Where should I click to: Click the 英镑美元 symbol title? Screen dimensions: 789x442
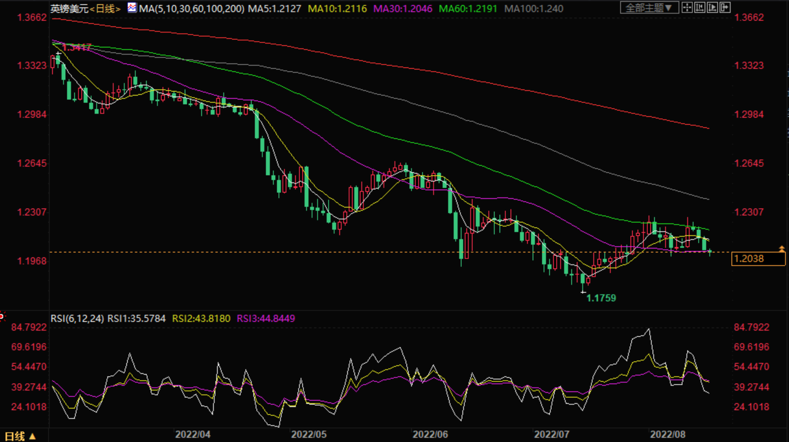tap(69, 8)
